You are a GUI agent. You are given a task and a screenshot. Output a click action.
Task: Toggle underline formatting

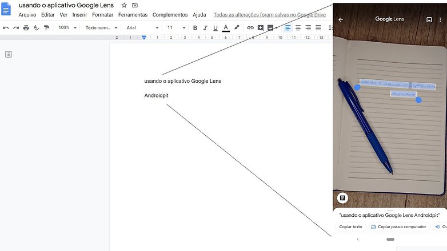[215, 27]
